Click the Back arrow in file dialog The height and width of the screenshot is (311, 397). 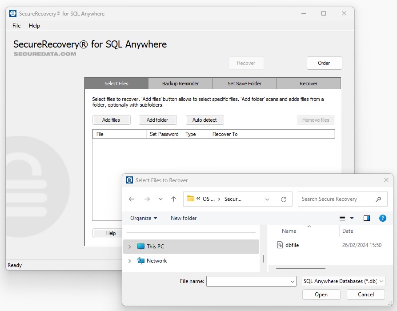[132, 199]
